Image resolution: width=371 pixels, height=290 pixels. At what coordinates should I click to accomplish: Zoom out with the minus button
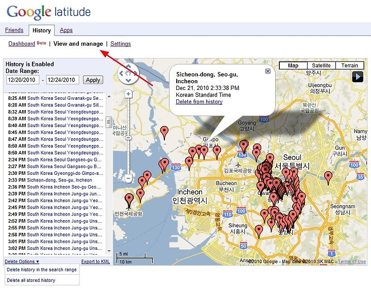click(x=128, y=178)
